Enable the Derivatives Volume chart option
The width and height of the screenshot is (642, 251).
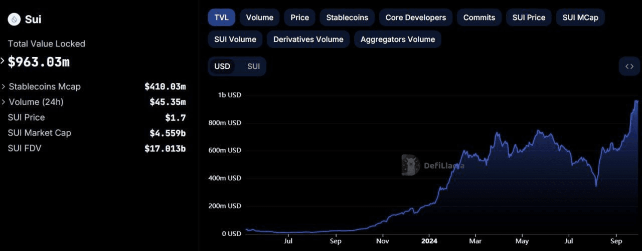pyautogui.click(x=308, y=39)
